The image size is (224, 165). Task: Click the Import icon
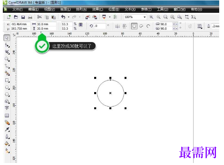[x=88, y=17]
